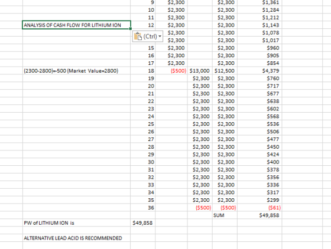Click year number 18 cell

142,71
